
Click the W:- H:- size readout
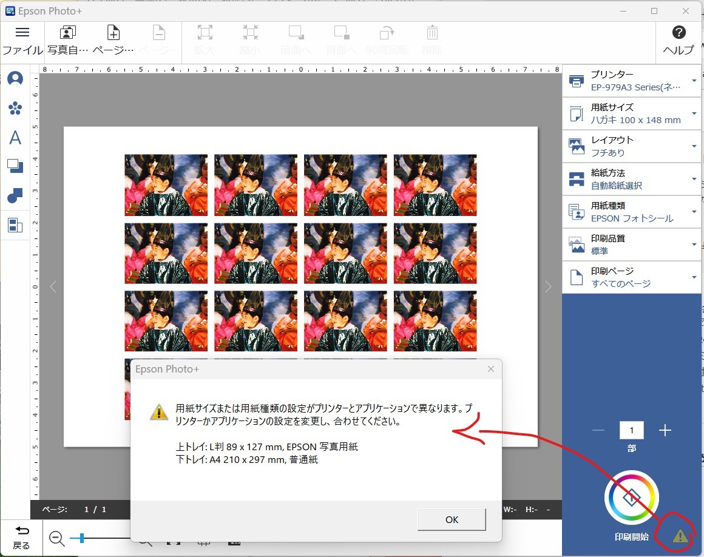(526, 510)
